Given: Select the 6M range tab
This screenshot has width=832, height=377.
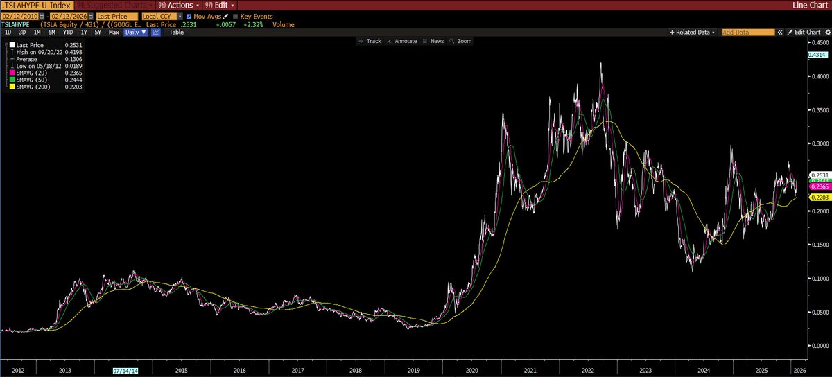Looking at the screenshot, I should (x=52, y=33).
